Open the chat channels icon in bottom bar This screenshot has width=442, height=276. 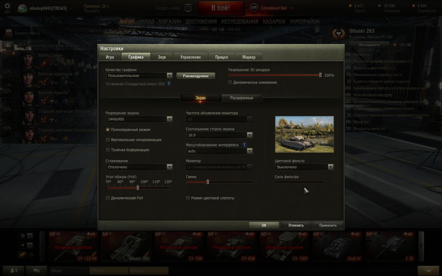37,270
